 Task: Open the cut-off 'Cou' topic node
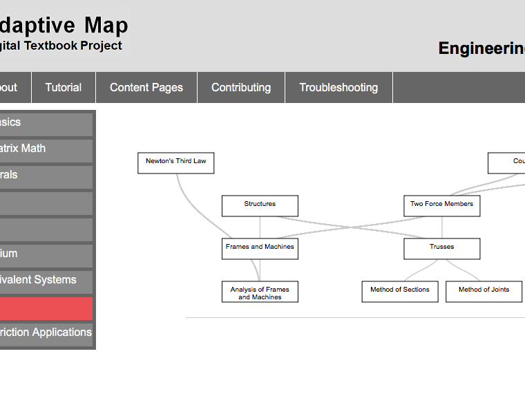click(506, 163)
